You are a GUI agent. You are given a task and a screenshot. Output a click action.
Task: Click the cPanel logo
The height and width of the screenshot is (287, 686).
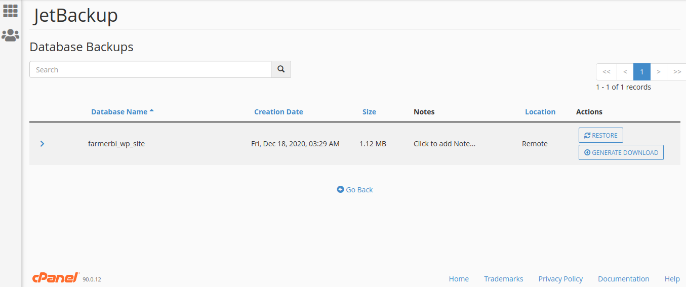pyautogui.click(x=56, y=277)
